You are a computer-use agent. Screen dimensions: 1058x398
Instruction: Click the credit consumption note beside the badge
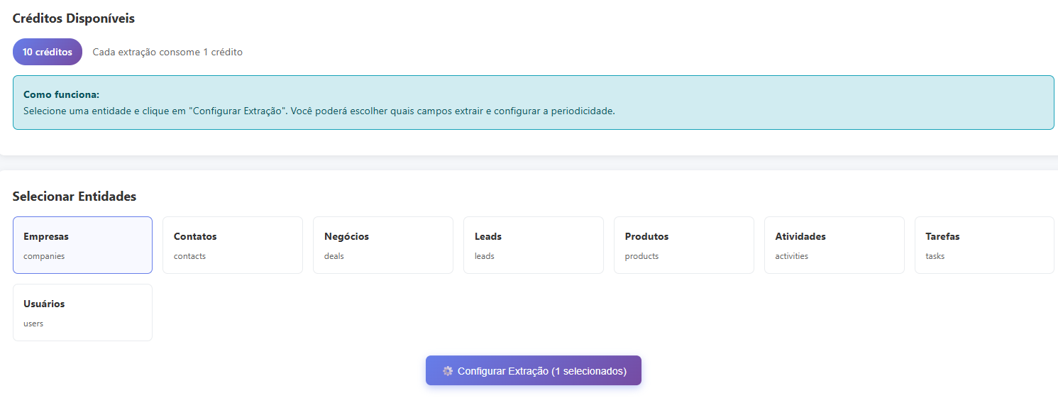click(167, 52)
